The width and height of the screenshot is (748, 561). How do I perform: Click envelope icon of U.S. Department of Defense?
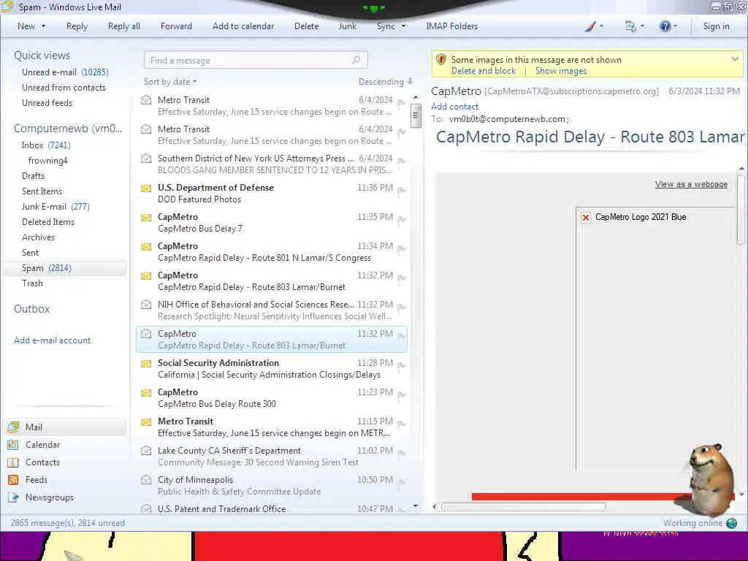click(x=146, y=188)
